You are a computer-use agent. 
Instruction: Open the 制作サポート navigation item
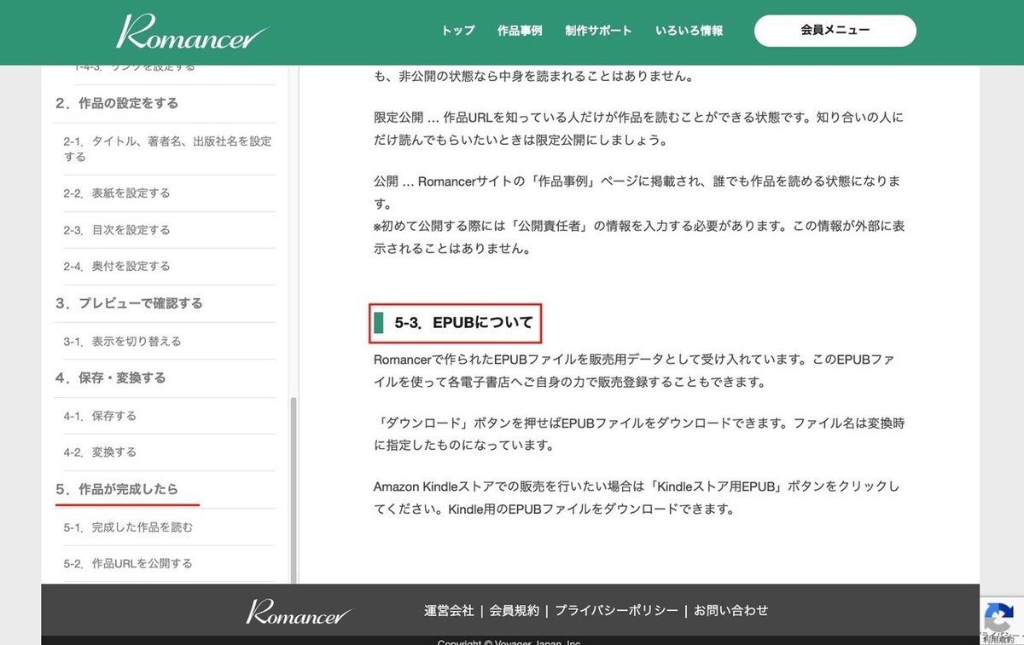pos(598,31)
